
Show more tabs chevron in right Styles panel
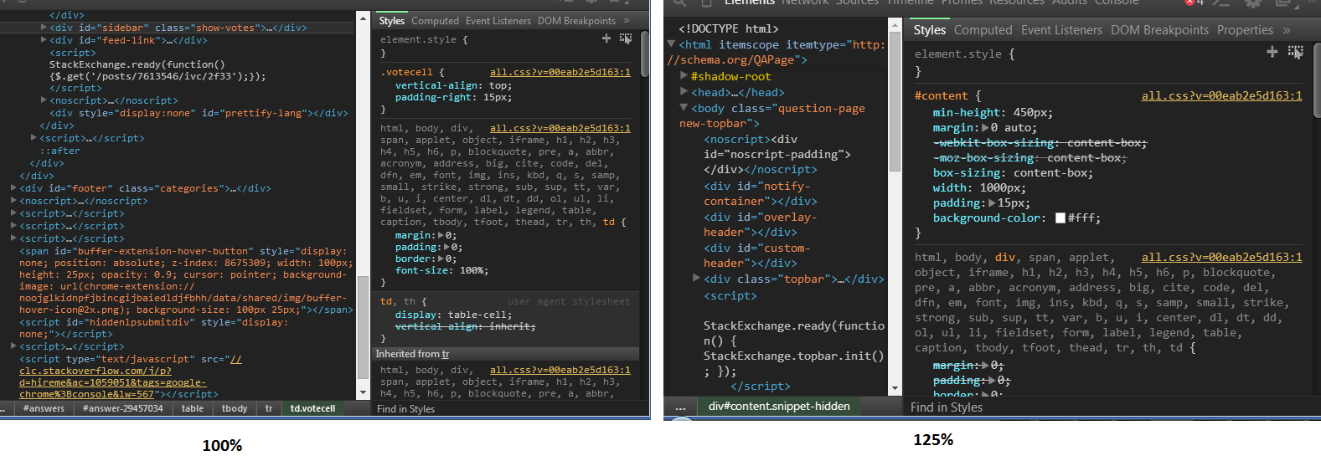1287,30
